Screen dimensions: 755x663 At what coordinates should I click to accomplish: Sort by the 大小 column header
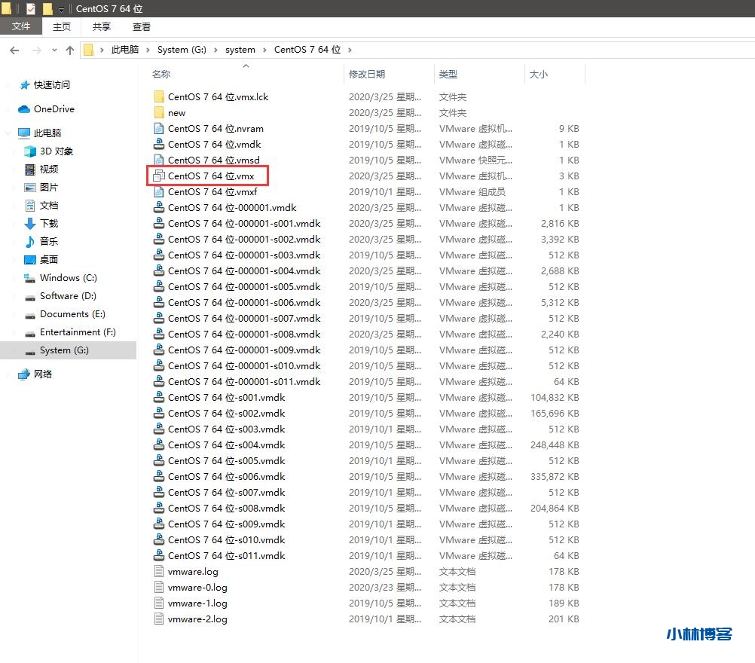pos(539,75)
